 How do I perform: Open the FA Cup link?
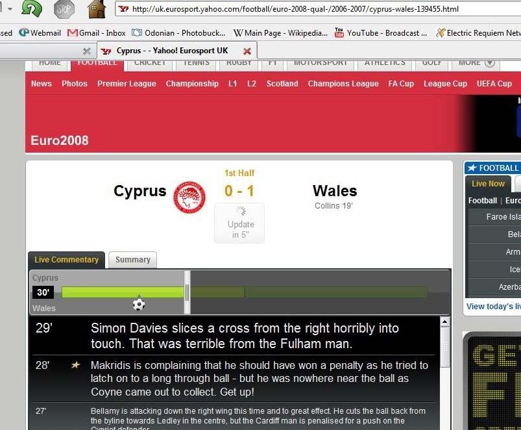pos(401,84)
